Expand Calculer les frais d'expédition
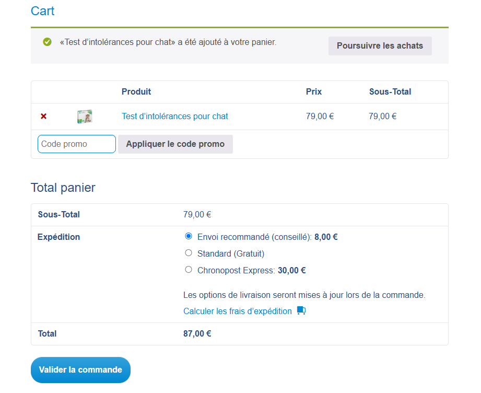 (238, 311)
